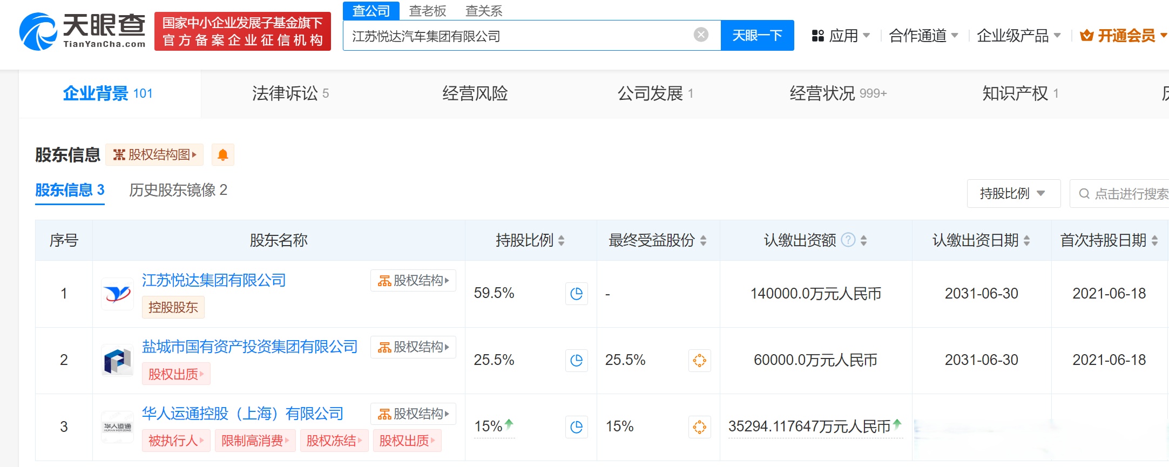Open pie chart icon for 25.5% holding
This screenshot has height=467, width=1169.
pos(576,360)
